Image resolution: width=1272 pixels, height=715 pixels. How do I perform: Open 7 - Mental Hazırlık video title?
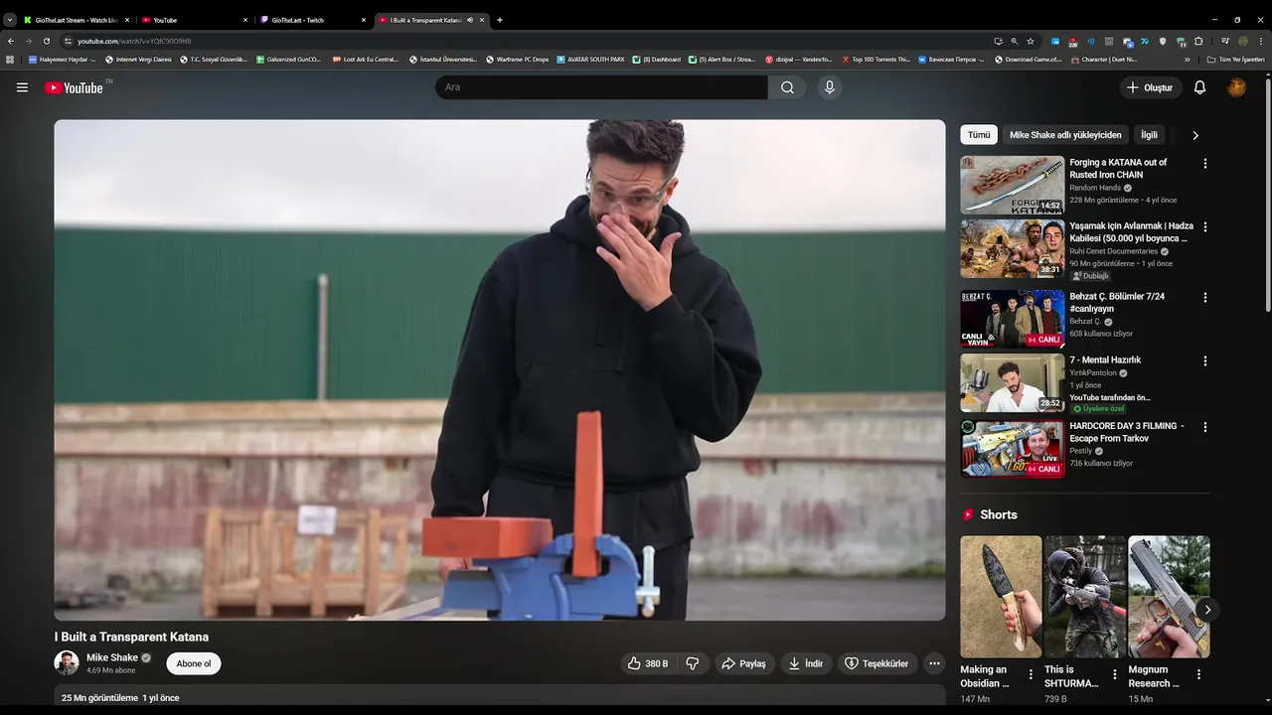point(1105,360)
